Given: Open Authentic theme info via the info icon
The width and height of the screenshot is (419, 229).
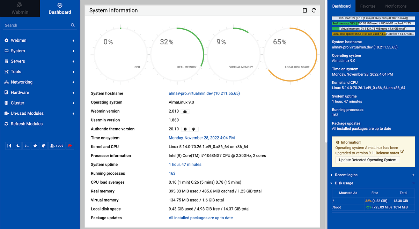Looking at the screenshot, I should (185, 129).
